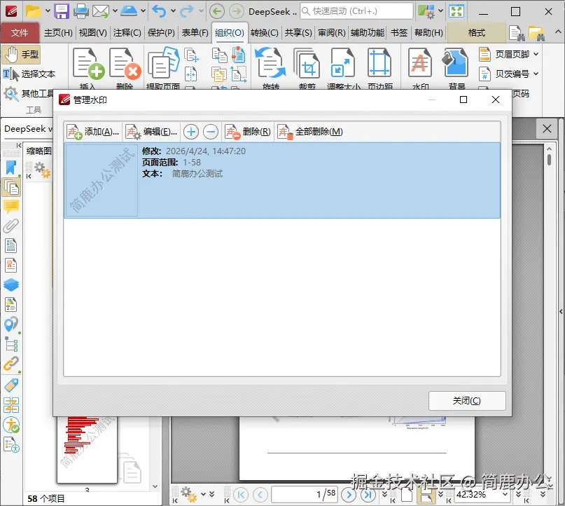Click the last page button in status bar
The width and height of the screenshot is (565, 506).
[368, 495]
